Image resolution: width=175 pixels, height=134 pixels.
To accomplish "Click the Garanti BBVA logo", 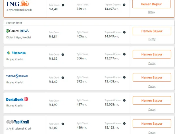I will tap(17, 31).
